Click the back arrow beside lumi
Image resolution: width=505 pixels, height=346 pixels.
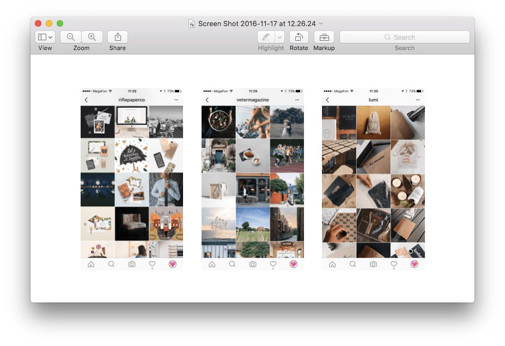pos(327,100)
